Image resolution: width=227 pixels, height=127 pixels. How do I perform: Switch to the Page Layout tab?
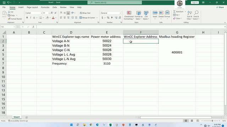pyautogui.click(x=32, y=7)
